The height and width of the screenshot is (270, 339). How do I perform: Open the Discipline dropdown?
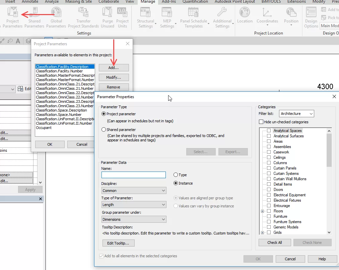(134, 191)
